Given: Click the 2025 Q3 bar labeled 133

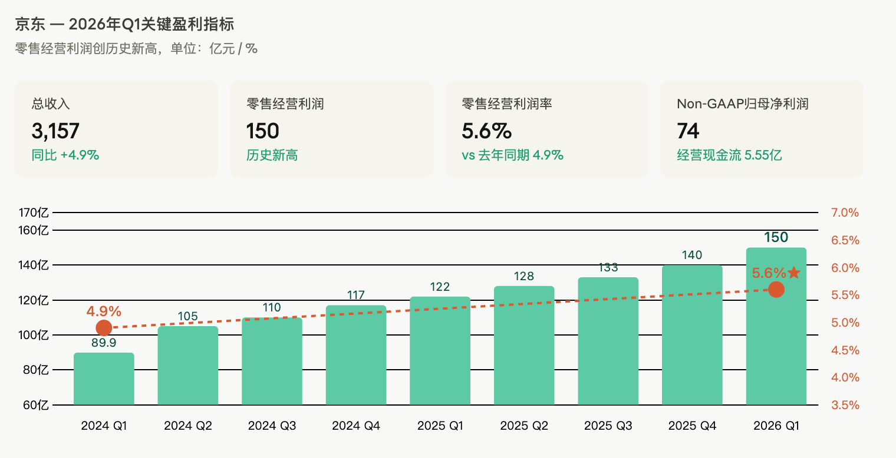Looking at the screenshot, I should tap(608, 341).
